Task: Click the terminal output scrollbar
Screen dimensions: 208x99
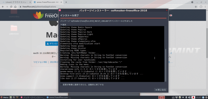Action: (165, 65)
